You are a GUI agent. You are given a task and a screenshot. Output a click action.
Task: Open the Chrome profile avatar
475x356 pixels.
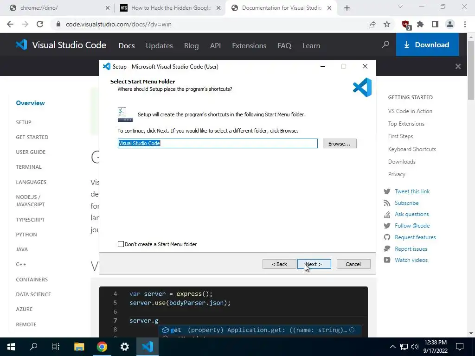coord(450,24)
